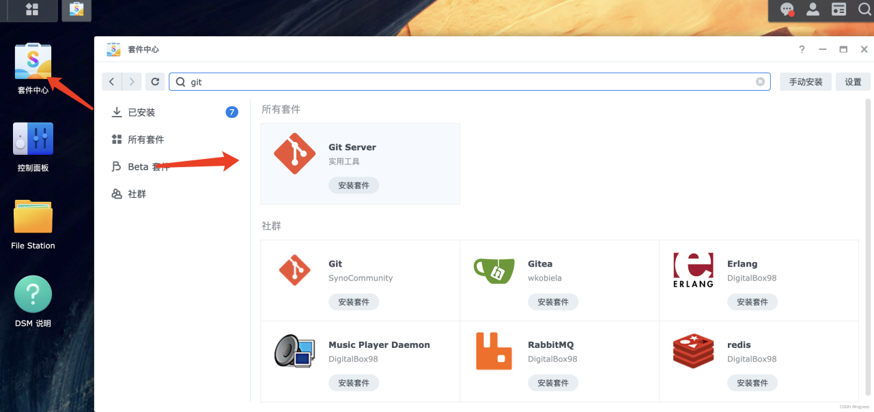Launch File Station from the desktop

click(x=33, y=218)
